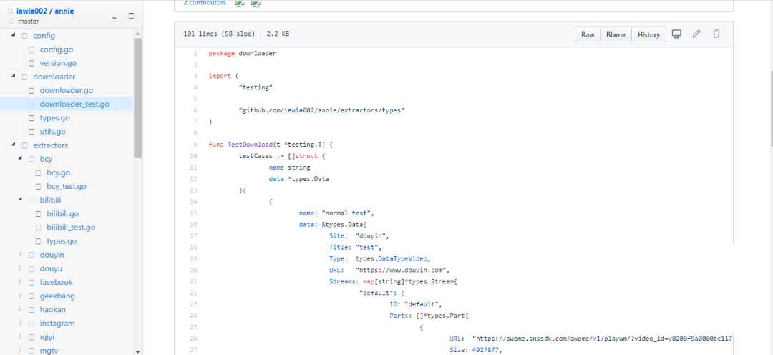Open the Blame view
Image resolution: width=773 pixels, height=355 pixels.
[x=616, y=34]
